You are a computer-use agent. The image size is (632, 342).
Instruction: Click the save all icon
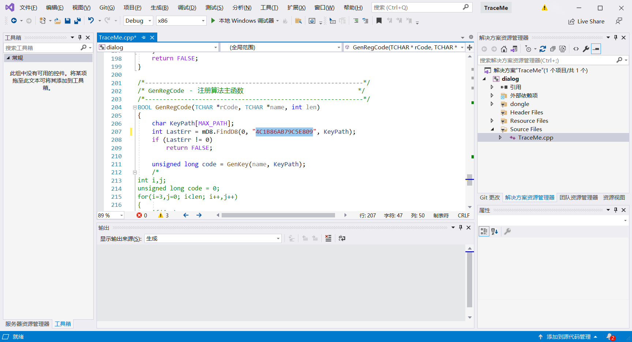tap(77, 21)
